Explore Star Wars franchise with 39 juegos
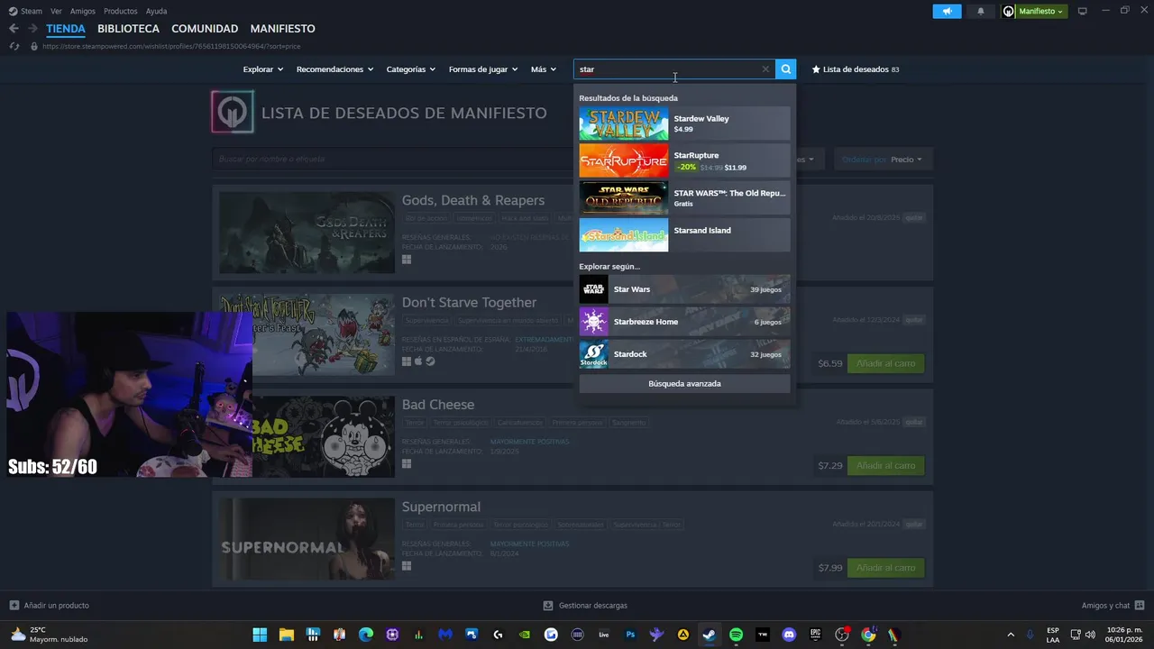The image size is (1154, 649). 684,289
